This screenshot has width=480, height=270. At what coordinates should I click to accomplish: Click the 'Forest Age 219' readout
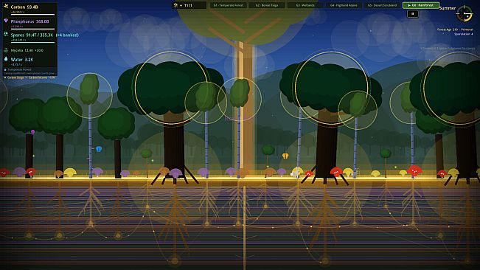click(x=448, y=30)
